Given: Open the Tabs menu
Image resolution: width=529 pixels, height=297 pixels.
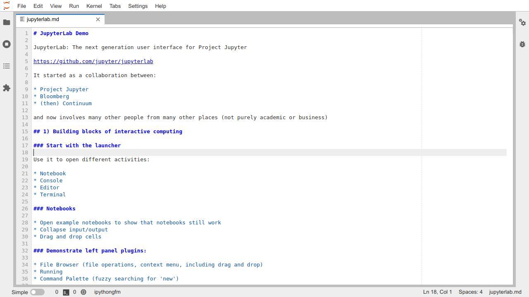Looking at the screenshot, I should pos(115,6).
